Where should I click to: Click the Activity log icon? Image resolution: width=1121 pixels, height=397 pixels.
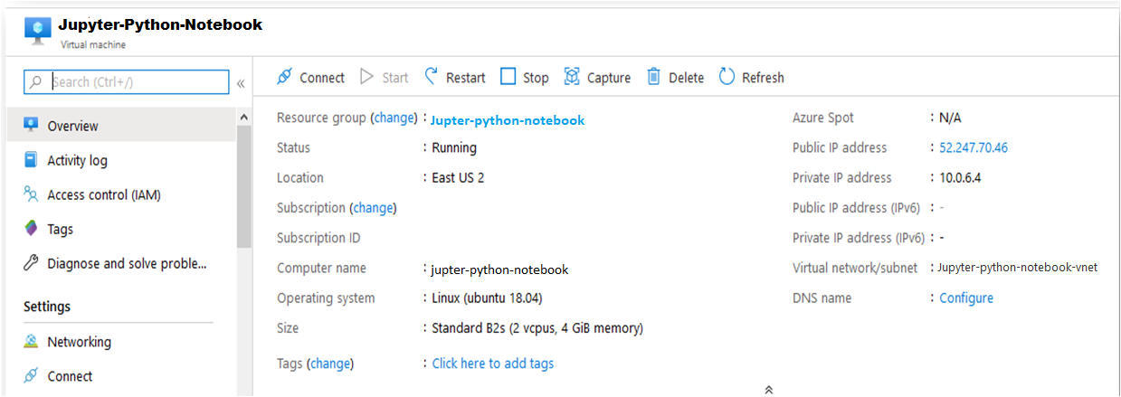click(x=31, y=160)
